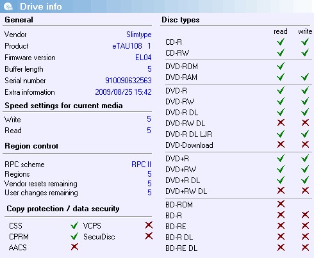Screen dimensions: 314x258
Task: Click the CD-R write checkmark
Action: coord(305,42)
